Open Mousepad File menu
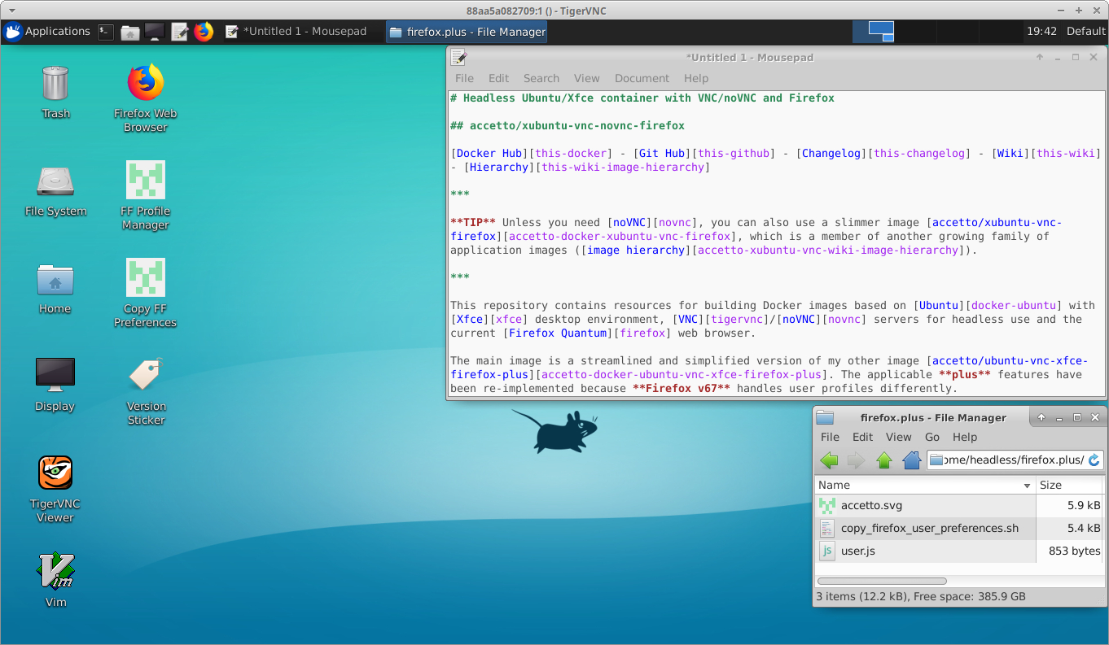 click(464, 78)
